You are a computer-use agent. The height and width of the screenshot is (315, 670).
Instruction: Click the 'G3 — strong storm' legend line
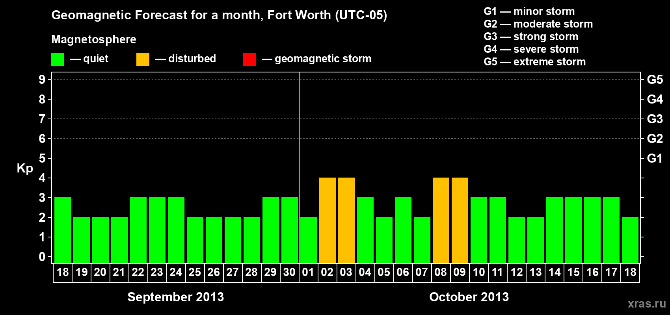[531, 37]
